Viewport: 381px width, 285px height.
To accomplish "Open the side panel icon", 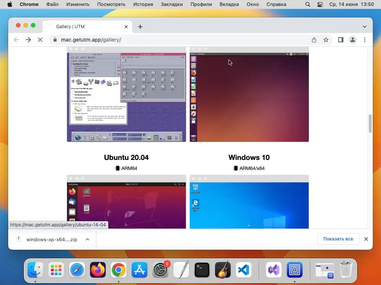I will coord(341,40).
